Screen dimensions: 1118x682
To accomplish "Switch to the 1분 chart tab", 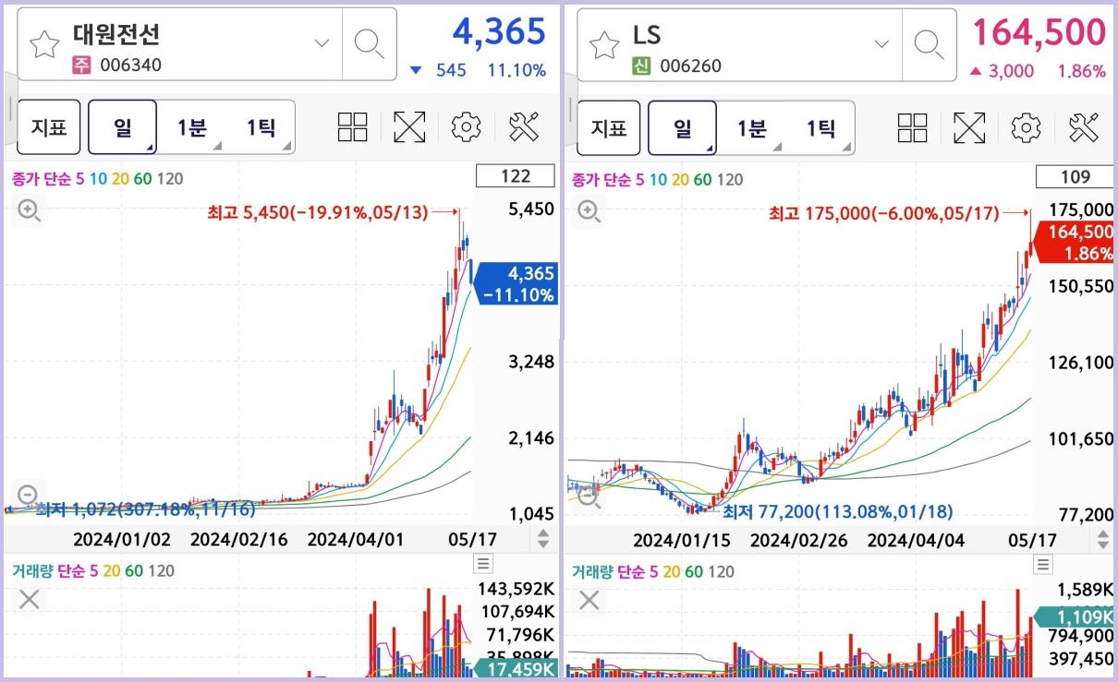I will (192, 126).
